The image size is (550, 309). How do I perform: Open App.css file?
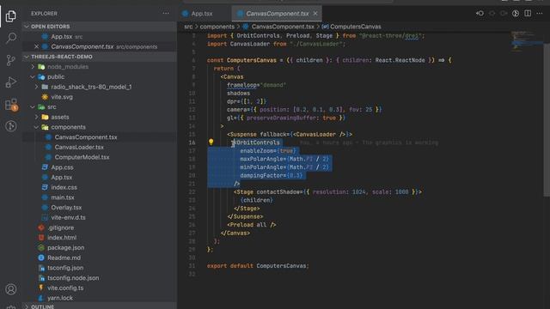pos(62,167)
